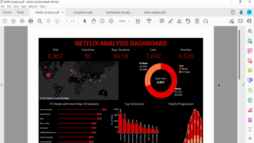
Task: Open the notifications bell
Action: pyautogui.click(x=241, y=12)
